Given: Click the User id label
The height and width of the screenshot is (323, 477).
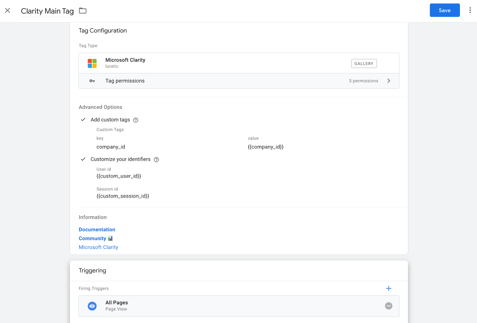Looking at the screenshot, I should pyautogui.click(x=103, y=169).
